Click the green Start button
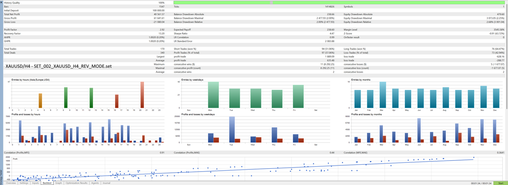This screenshot has width=508, height=185. [501, 183]
